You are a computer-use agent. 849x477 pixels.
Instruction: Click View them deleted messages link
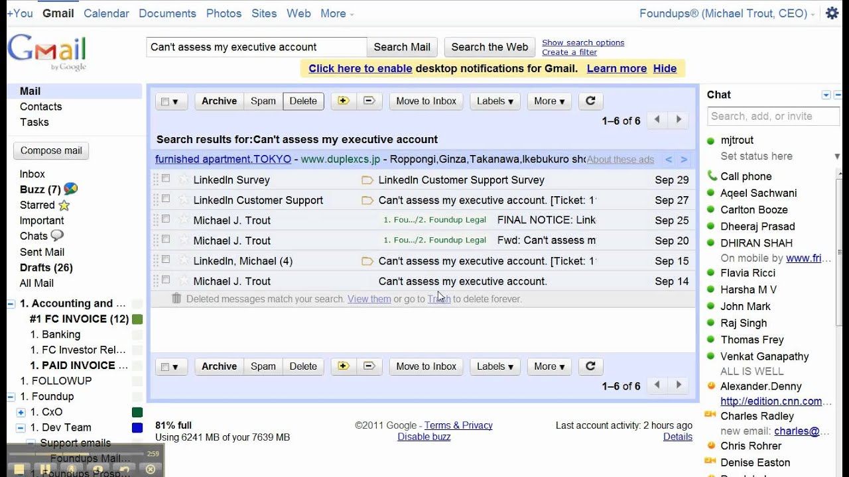pos(369,299)
